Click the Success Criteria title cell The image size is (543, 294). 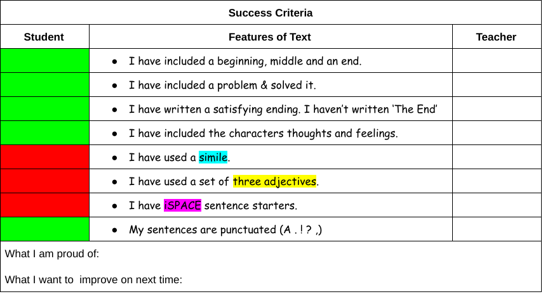pyautogui.click(x=271, y=13)
